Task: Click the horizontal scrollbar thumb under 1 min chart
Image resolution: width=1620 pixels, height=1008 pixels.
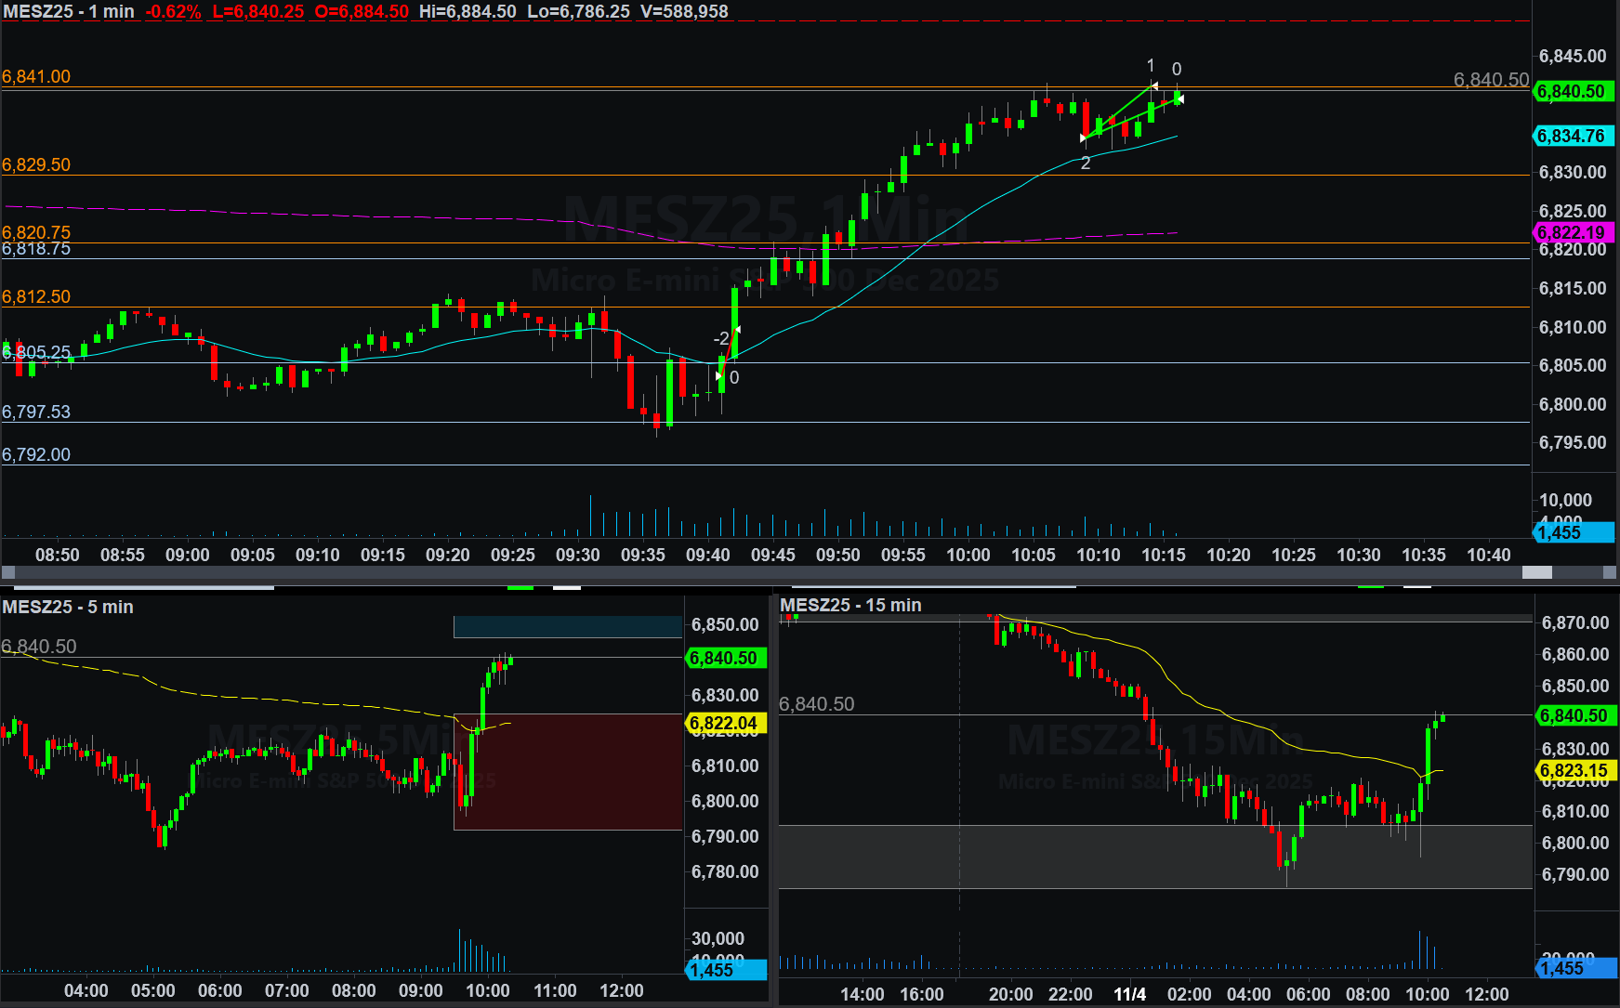Action: click(x=1536, y=572)
